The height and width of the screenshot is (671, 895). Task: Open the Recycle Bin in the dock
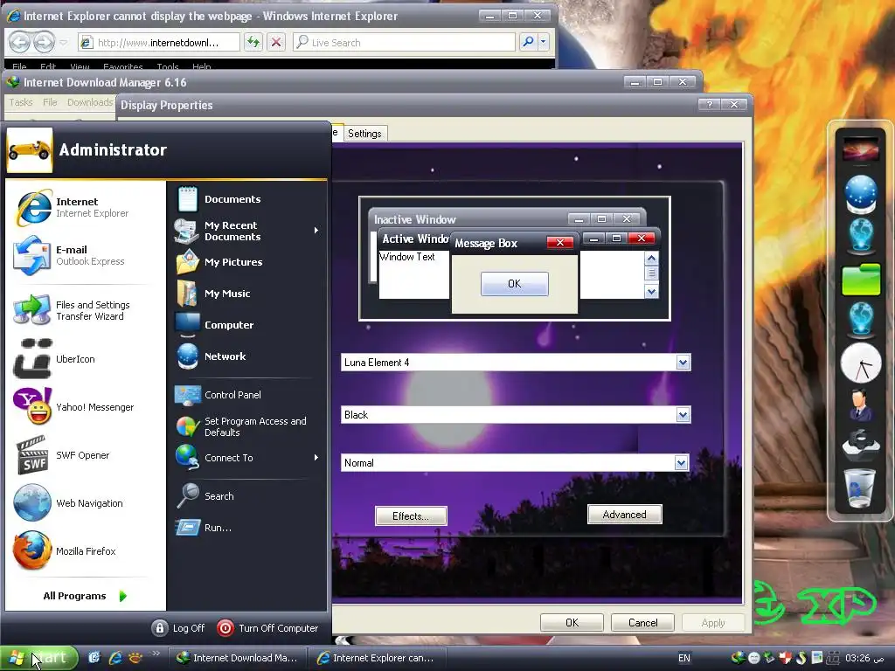tap(861, 488)
